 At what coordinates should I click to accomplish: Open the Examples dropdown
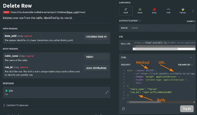[x=185, y=65]
